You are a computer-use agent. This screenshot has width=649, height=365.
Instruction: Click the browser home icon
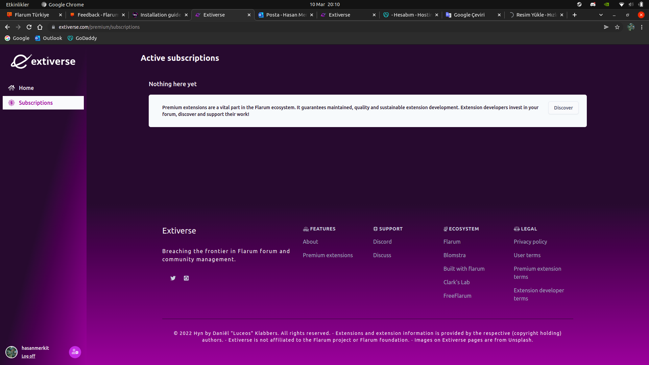(40, 27)
